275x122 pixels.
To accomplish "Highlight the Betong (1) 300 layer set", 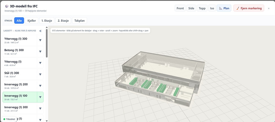I will (x=20, y=52).
